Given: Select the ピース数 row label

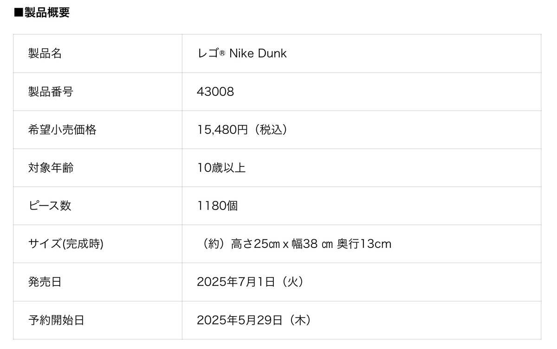Looking at the screenshot, I should point(50,206).
